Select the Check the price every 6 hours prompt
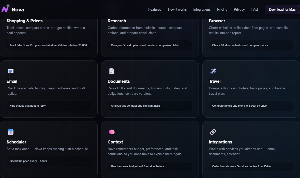300x178 pixels. point(49,161)
